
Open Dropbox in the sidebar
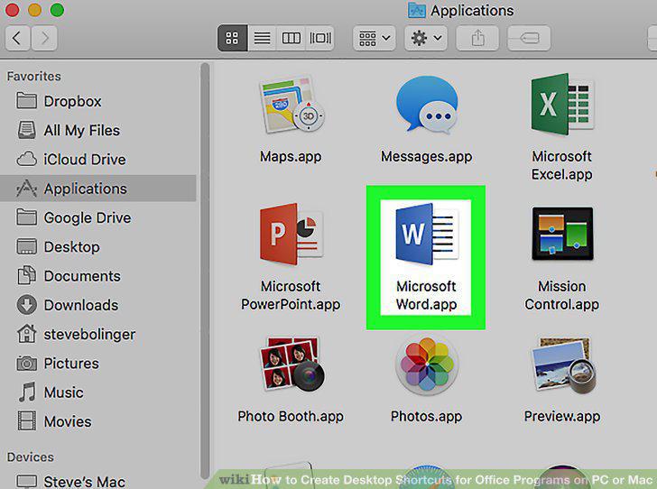98,101
